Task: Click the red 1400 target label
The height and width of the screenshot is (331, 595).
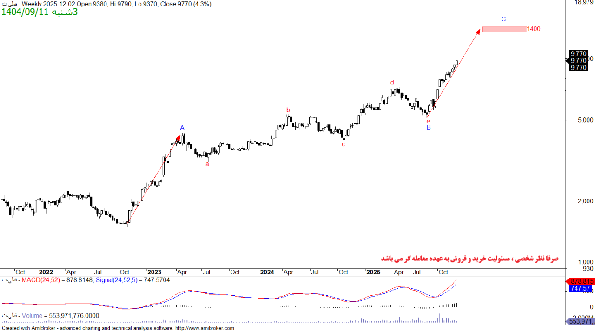Action: pos(534,29)
